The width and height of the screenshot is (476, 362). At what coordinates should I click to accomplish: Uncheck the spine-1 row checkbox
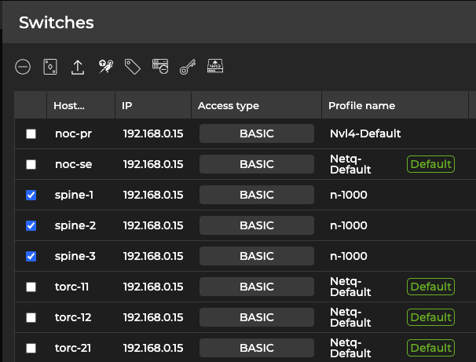pos(31,196)
